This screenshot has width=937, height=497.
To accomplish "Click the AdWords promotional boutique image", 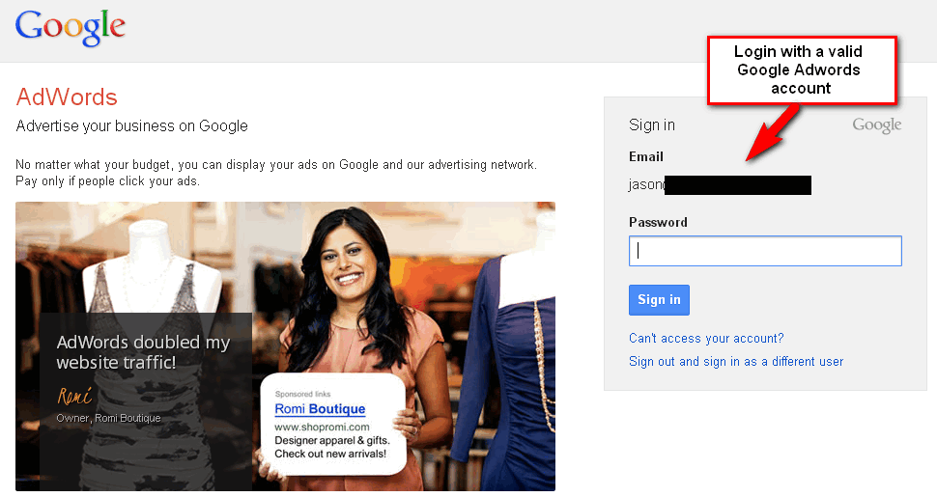I will coord(285,346).
